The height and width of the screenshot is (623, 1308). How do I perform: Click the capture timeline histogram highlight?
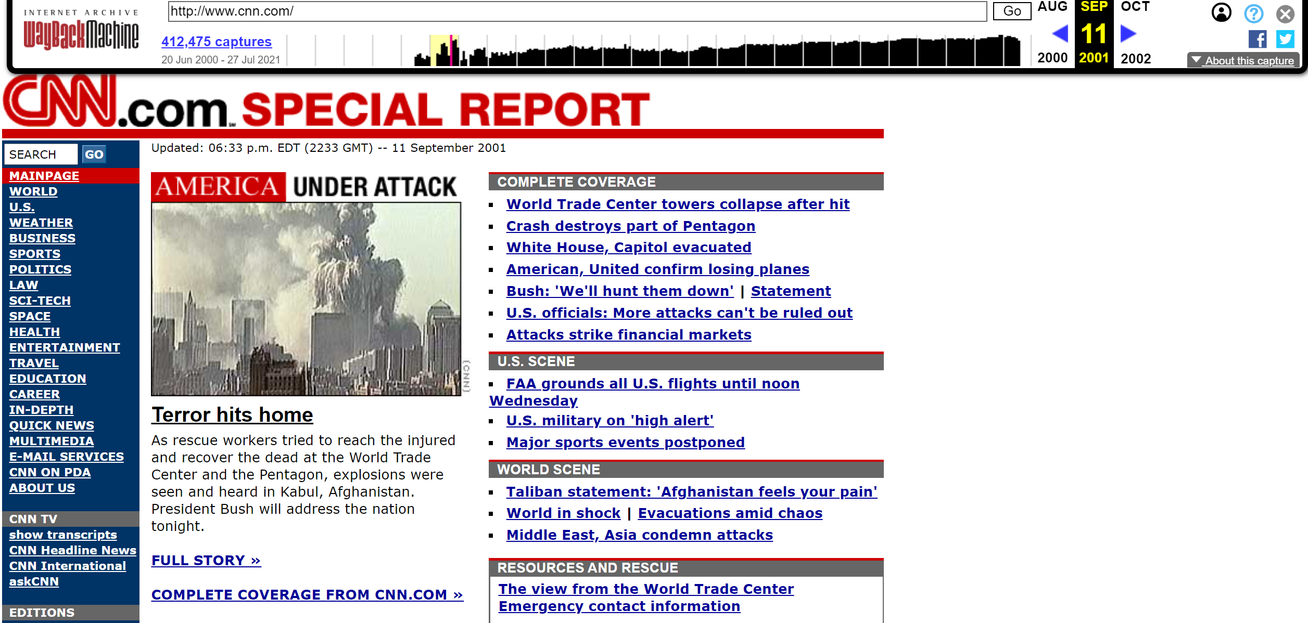coord(444,51)
